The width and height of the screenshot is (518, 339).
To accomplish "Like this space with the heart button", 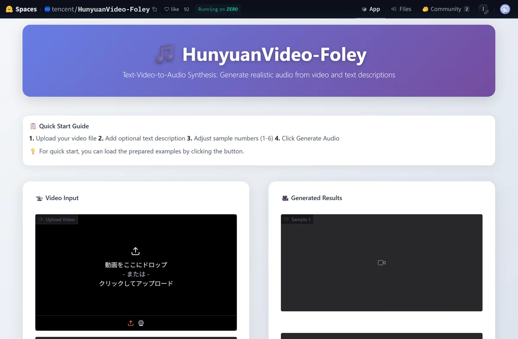I will (x=171, y=9).
